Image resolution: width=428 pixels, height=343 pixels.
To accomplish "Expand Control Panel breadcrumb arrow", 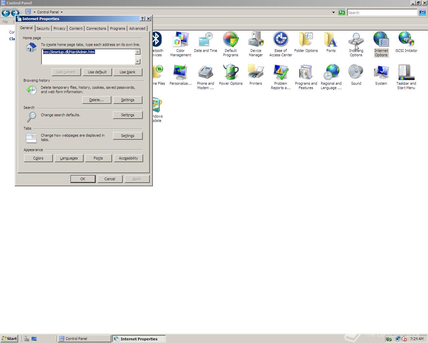I will pyautogui.click(x=62, y=12).
